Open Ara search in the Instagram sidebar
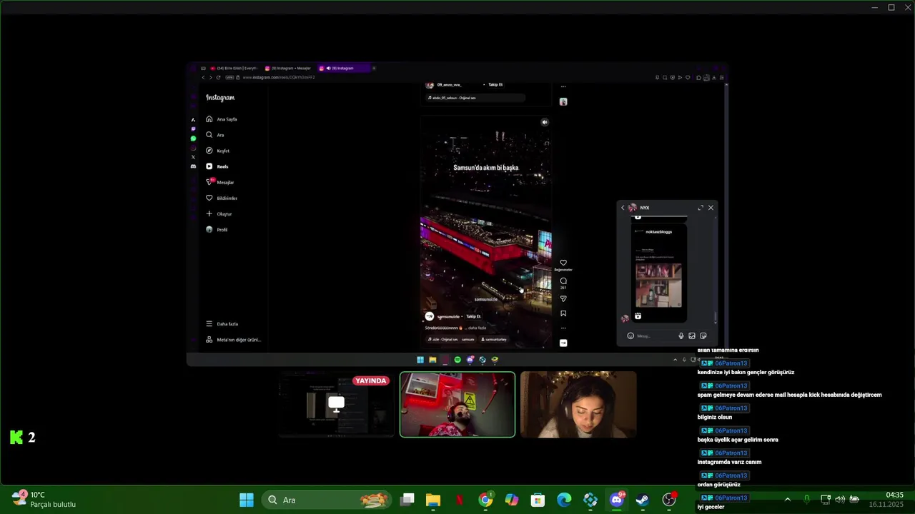 tap(215, 135)
